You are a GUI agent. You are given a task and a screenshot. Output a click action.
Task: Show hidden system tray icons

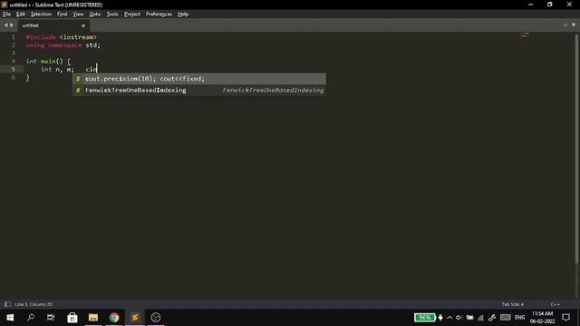pos(449,318)
